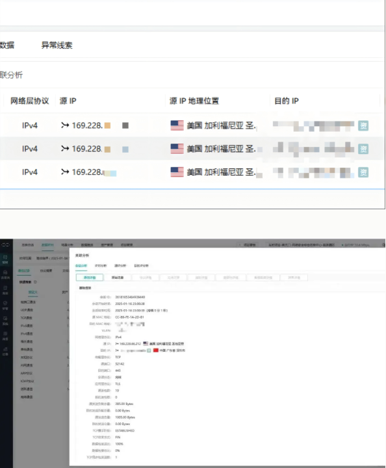386x468 pixels.
Task: Click the 源 IP column header
Action: [x=68, y=101]
